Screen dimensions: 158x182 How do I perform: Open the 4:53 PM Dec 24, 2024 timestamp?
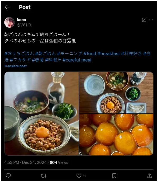pyautogui.click(x=25, y=162)
